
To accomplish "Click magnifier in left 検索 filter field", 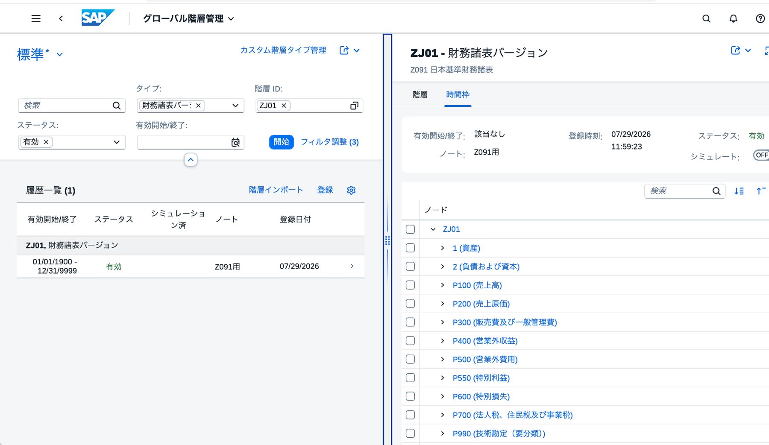I will point(117,105).
